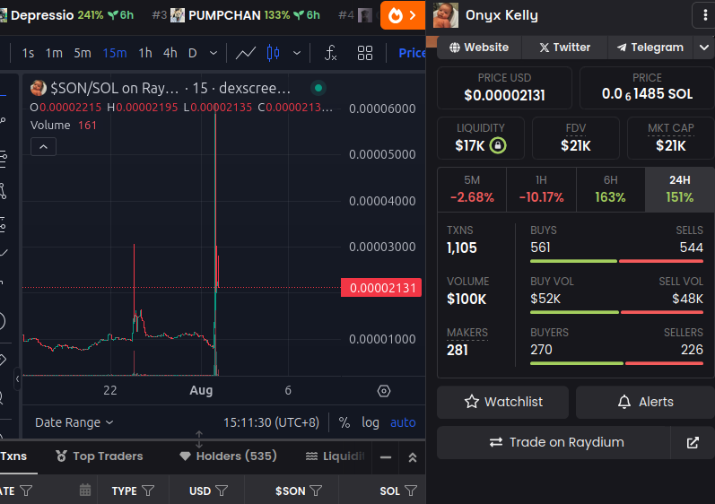Maximize transactions panel double-chevron icon
The width and height of the screenshot is (715, 504).
tap(412, 457)
